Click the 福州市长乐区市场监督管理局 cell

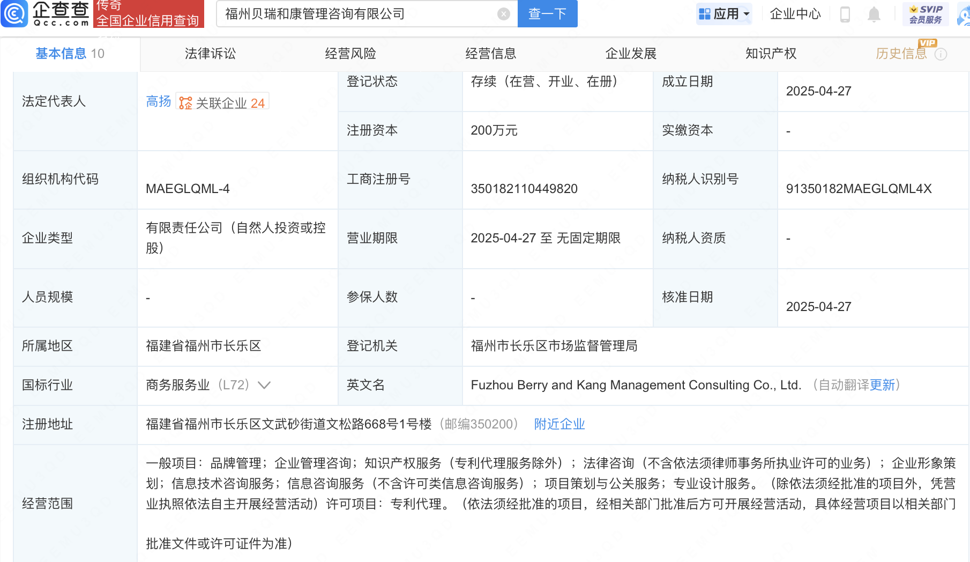(x=554, y=346)
